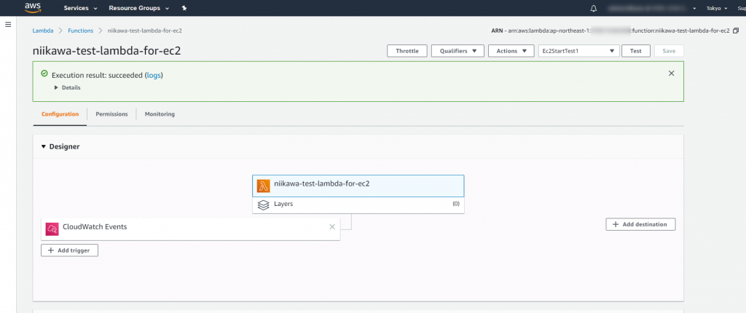Open the Ec2StartTest1 test event selector
Screen dimensions: 746x313
[x=578, y=51]
